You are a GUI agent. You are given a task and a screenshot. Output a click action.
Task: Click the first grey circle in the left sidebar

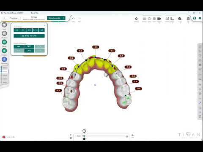(4, 25)
